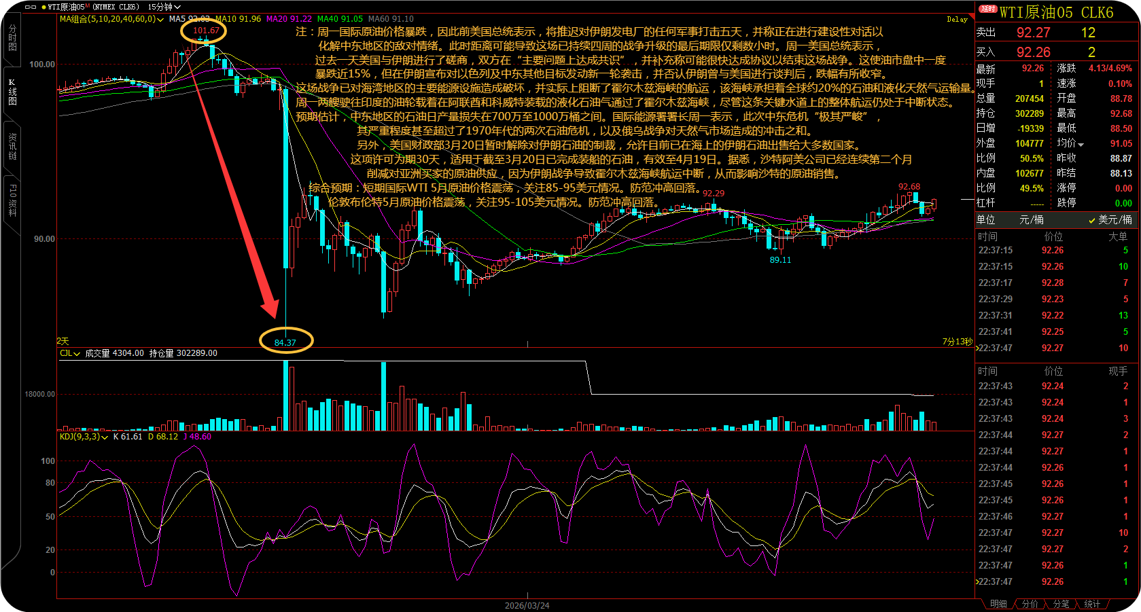Click the 均价 dropdown arrow

tap(1081, 144)
